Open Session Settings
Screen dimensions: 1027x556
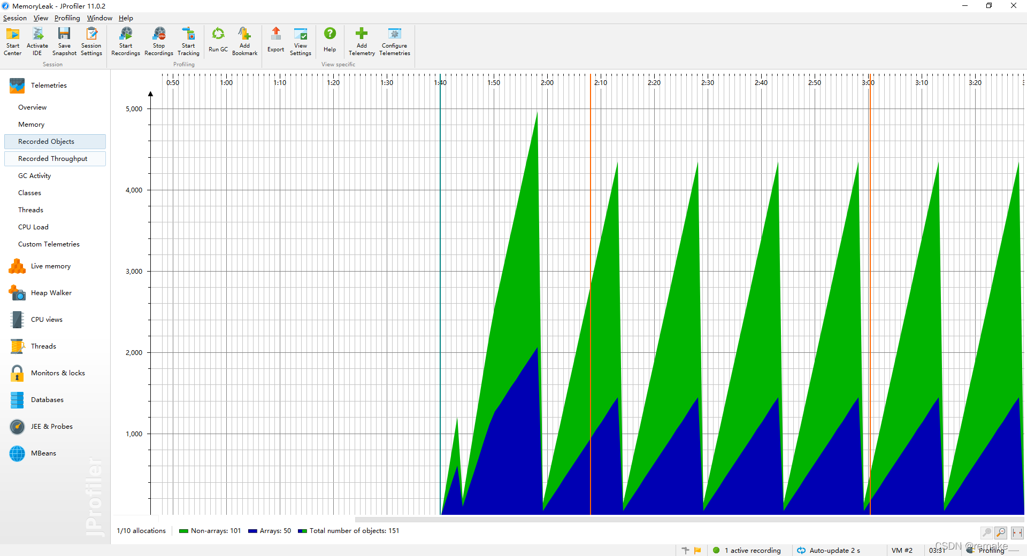pos(91,41)
